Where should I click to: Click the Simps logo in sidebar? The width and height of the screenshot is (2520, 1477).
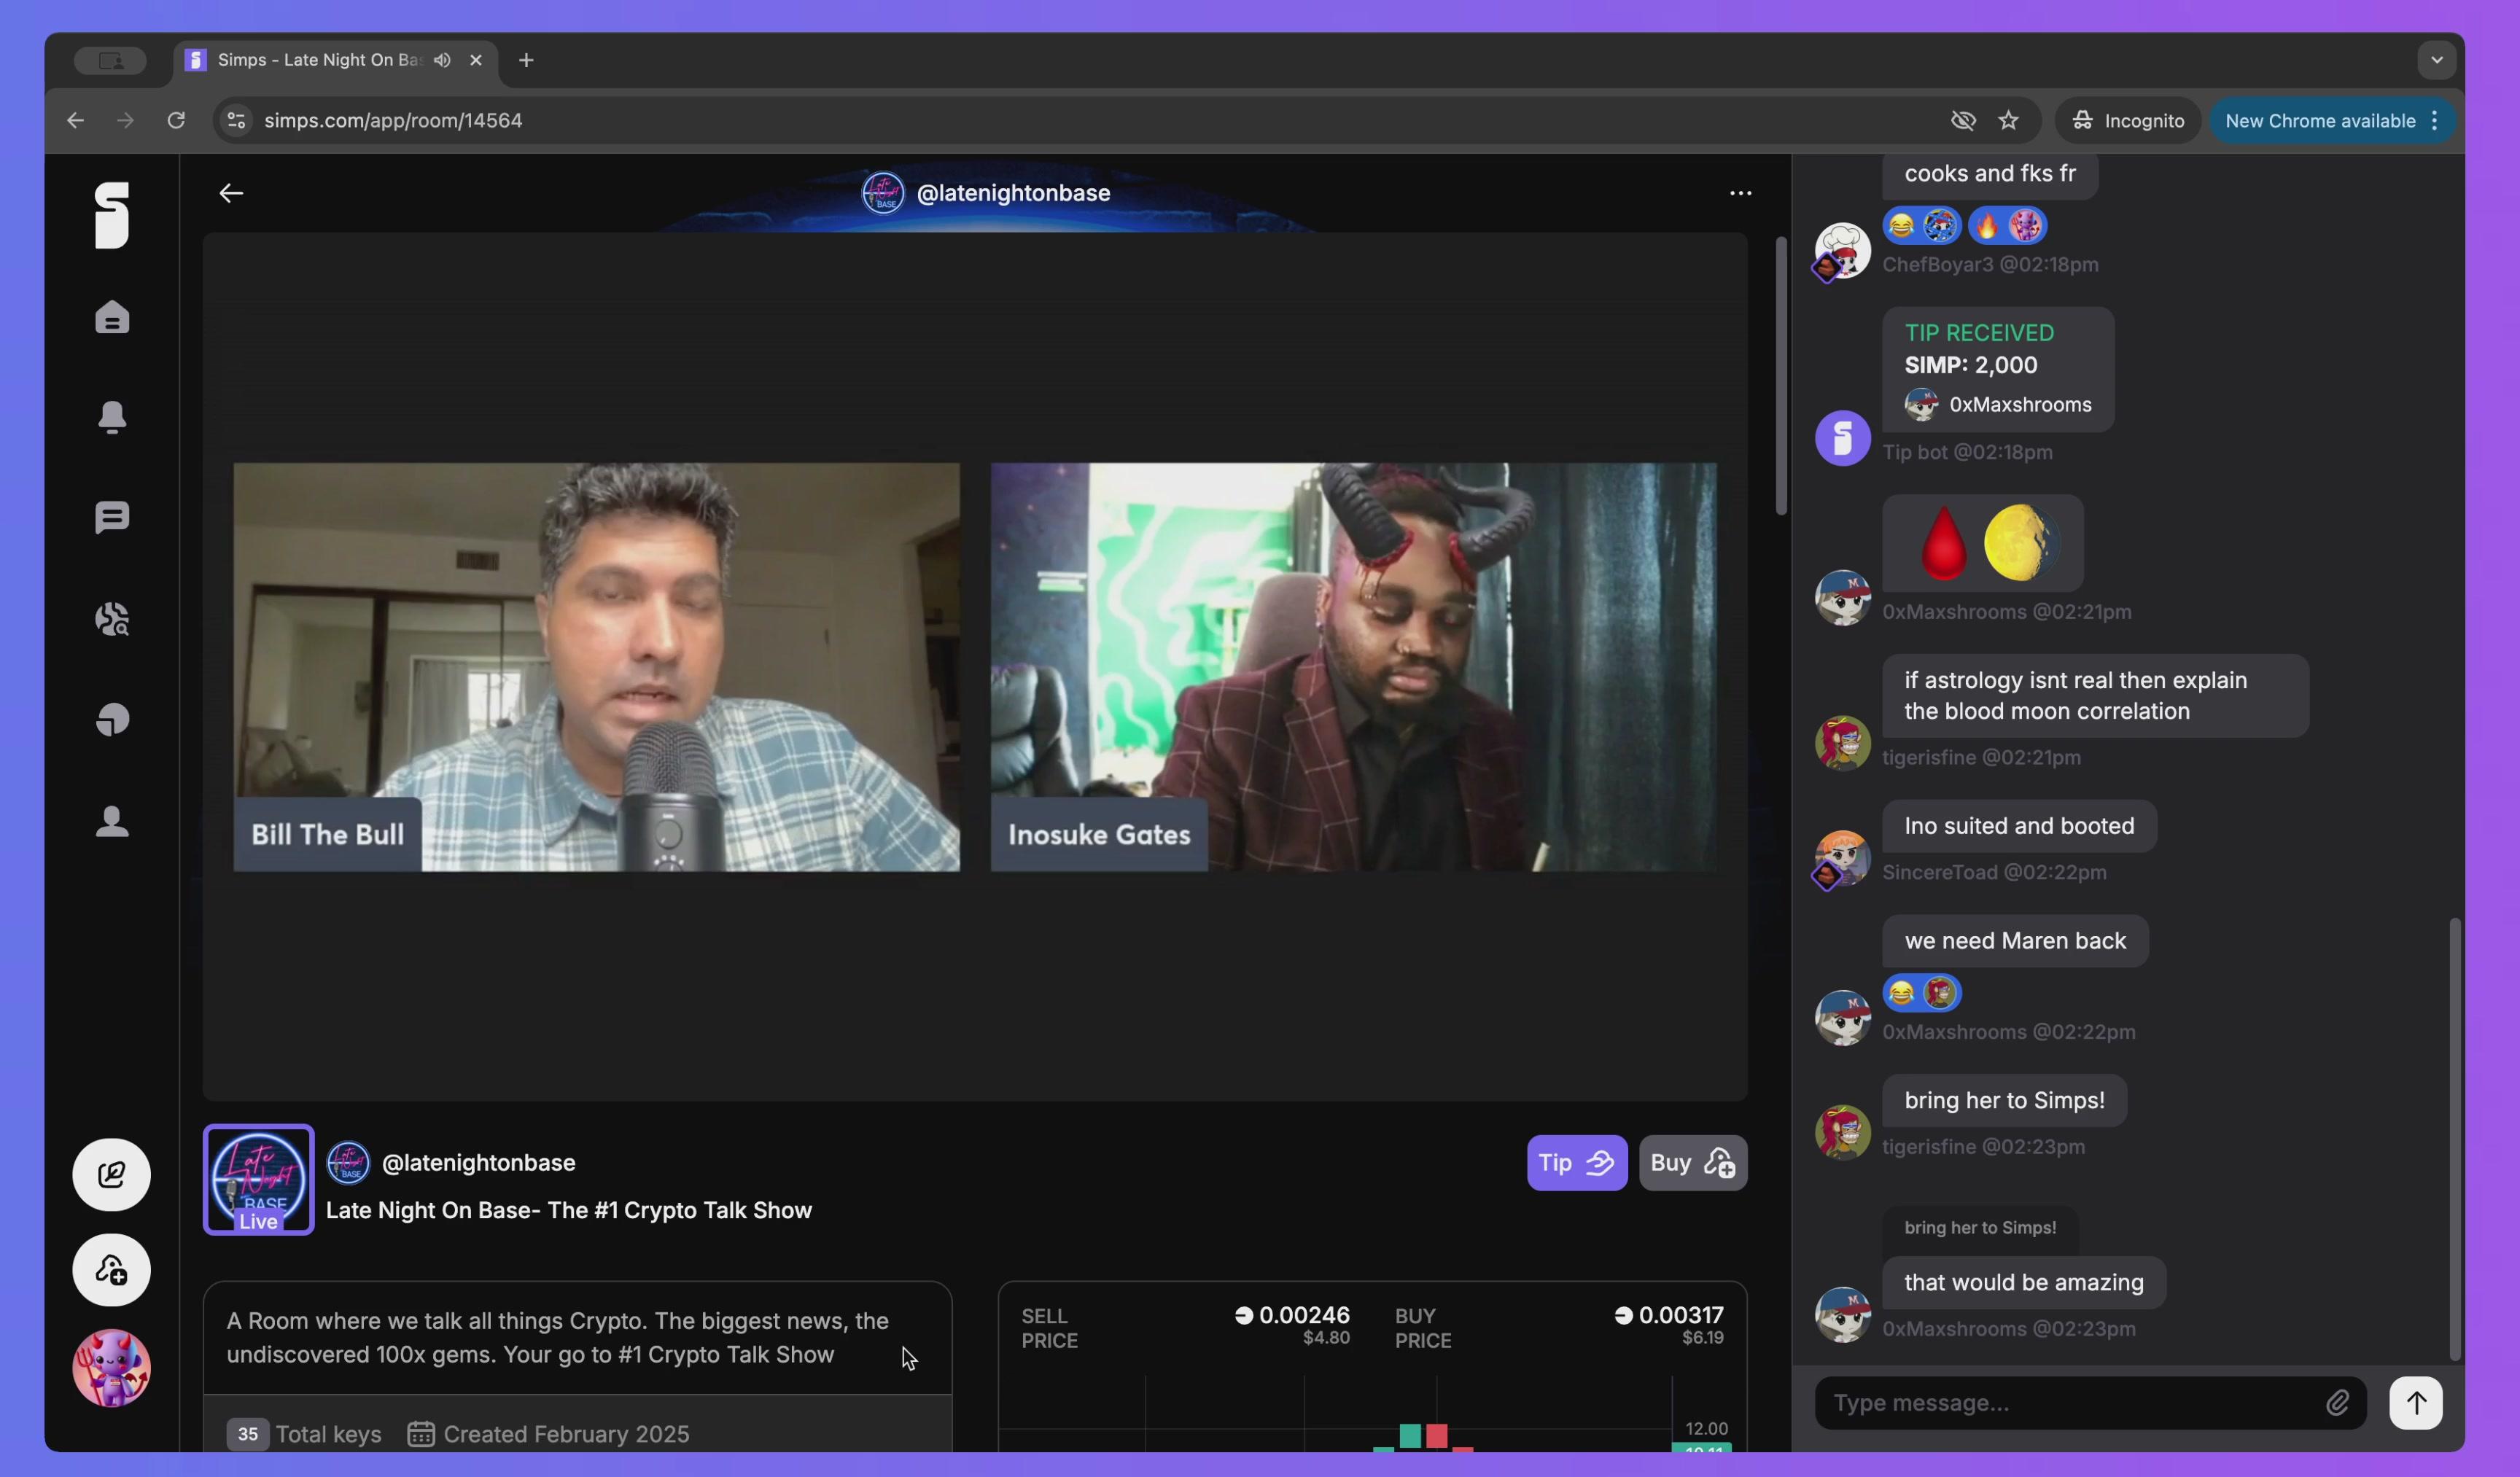click(x=112, y=215)
